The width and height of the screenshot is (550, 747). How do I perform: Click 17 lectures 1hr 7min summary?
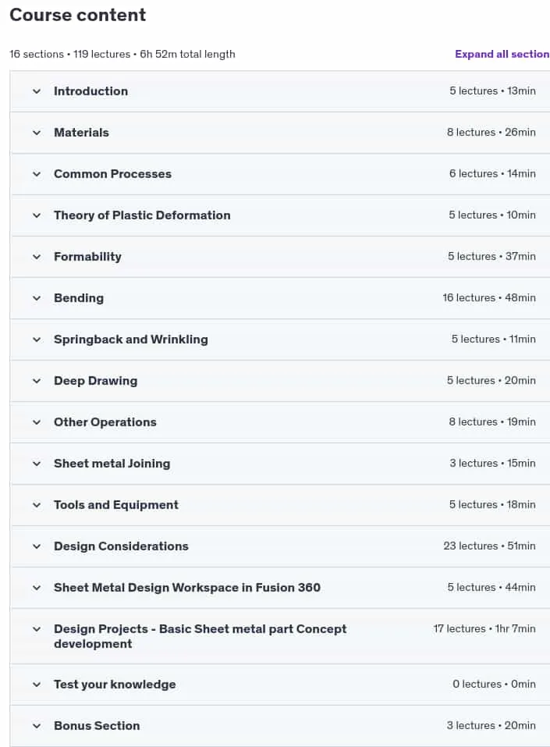point(484,629)
